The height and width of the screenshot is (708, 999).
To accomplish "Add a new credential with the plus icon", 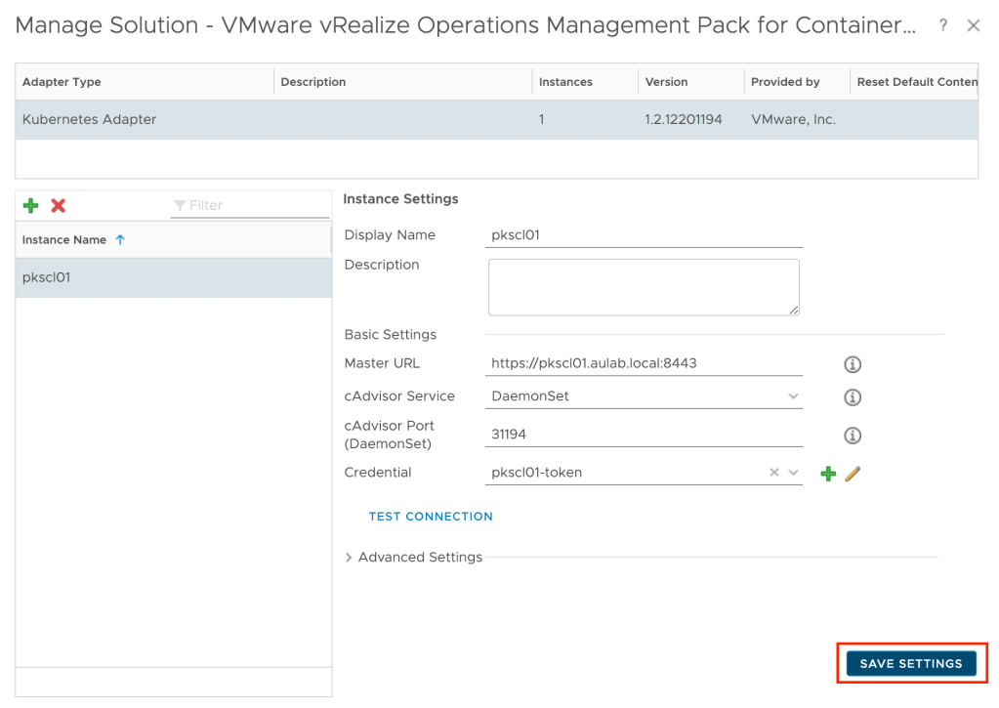I will [828, 474].
